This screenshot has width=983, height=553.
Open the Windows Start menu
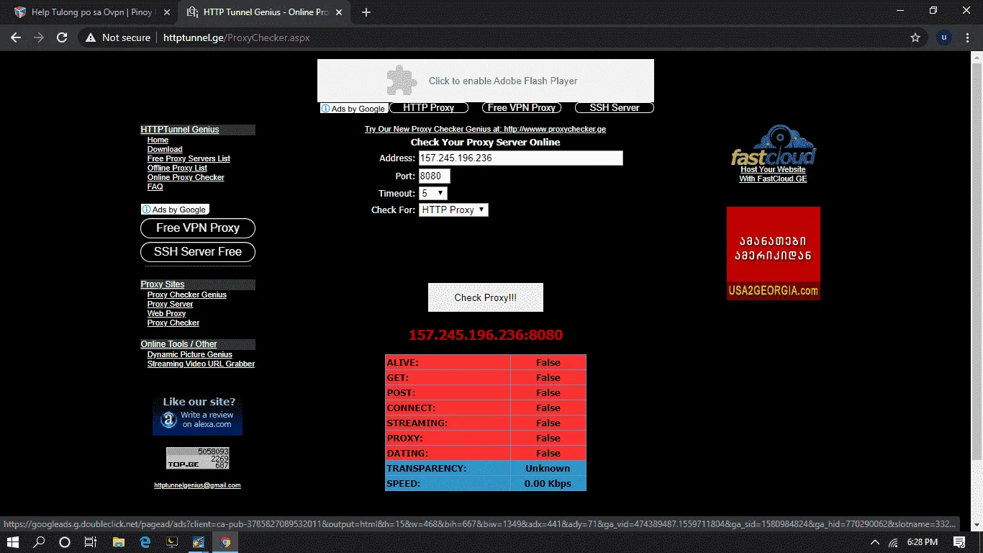14,542
